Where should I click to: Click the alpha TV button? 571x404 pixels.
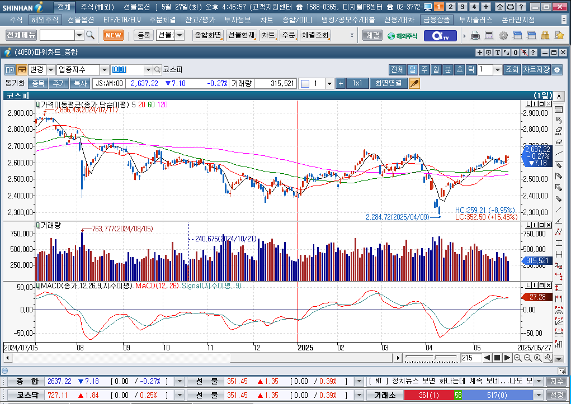[440, 36]
